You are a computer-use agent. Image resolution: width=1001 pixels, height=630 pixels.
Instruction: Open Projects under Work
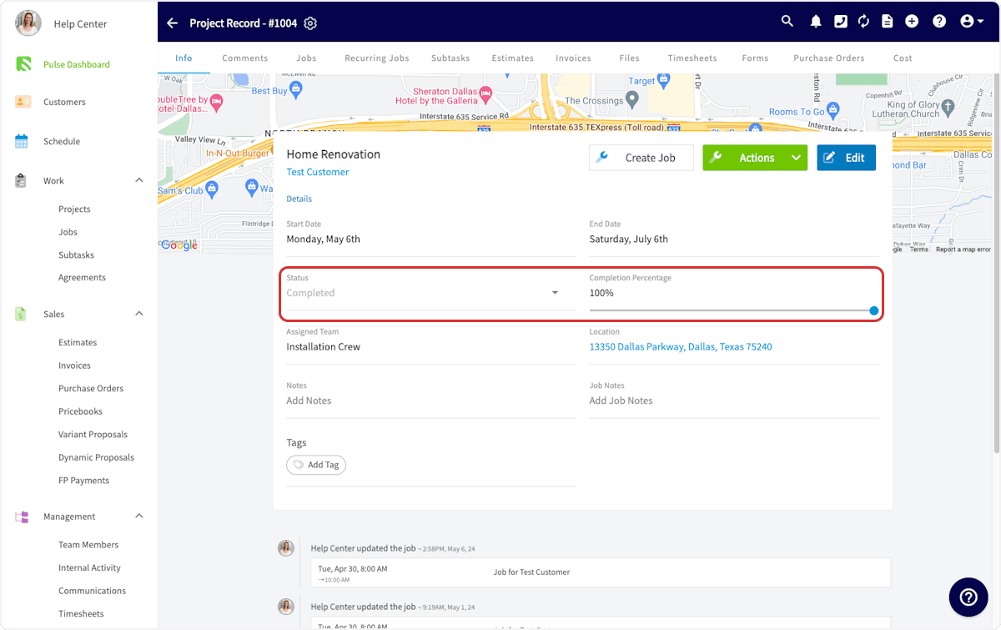coord(74,209)
